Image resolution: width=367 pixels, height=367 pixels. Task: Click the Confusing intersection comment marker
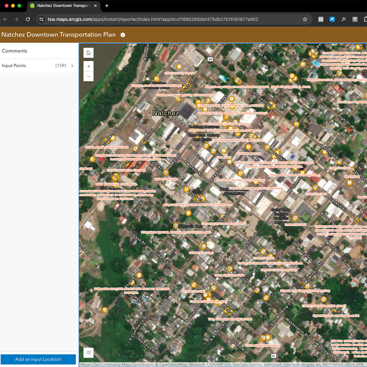point(262,338)
